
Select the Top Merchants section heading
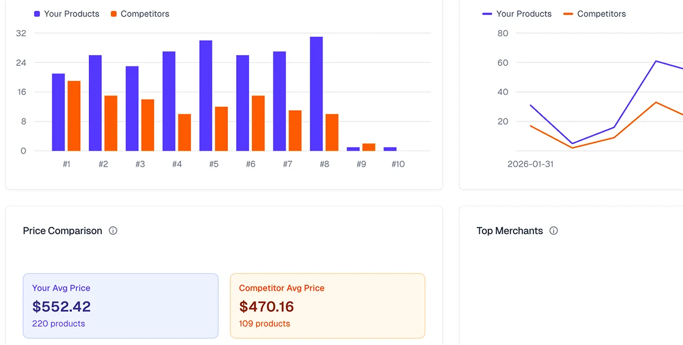(x=509, y=231)
